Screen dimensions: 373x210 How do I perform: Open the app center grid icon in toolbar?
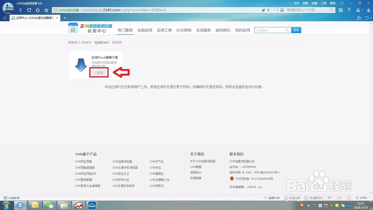click(x=341, y=10)
